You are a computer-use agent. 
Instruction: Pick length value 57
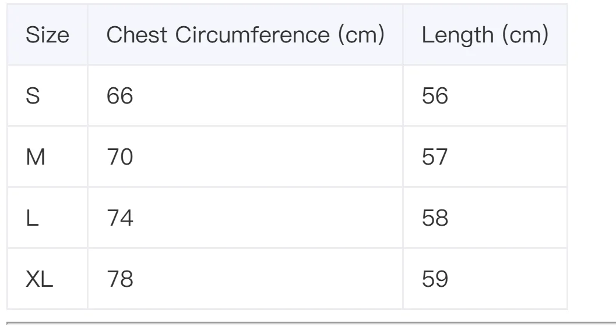[x=435, y=157]
